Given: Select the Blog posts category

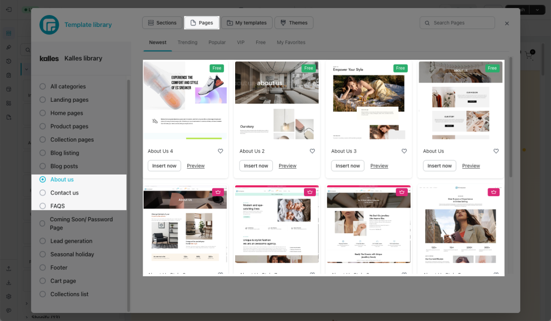Looking at the screenshot, I should (x=43, y=166).
